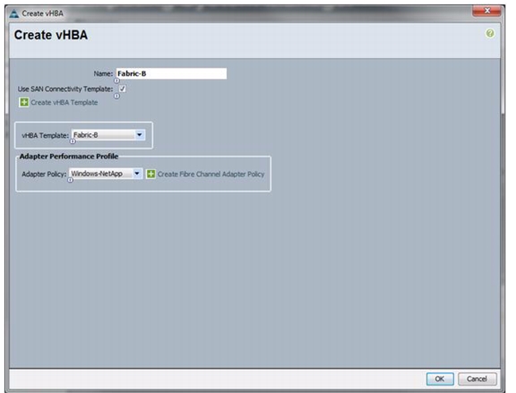Click the Cisco UCS icon in title bar
This screenshot has height=393, width=516.
[13, 13]
